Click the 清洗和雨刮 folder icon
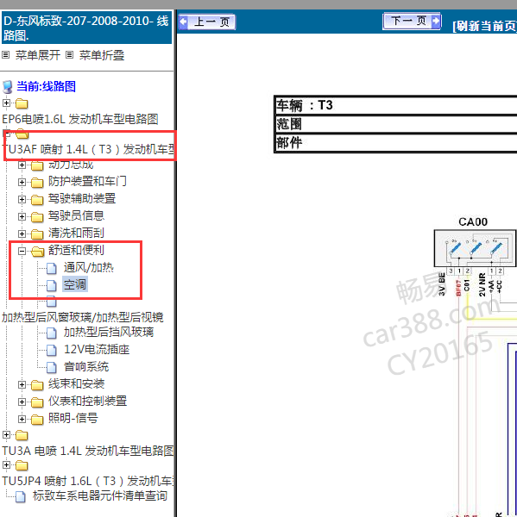This screenshot has width=517, height=517. coord(37,234)
